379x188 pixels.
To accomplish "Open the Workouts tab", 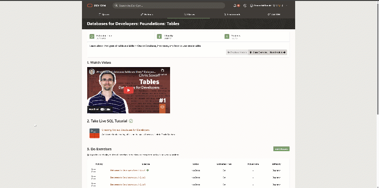I will tap(147, 15).
